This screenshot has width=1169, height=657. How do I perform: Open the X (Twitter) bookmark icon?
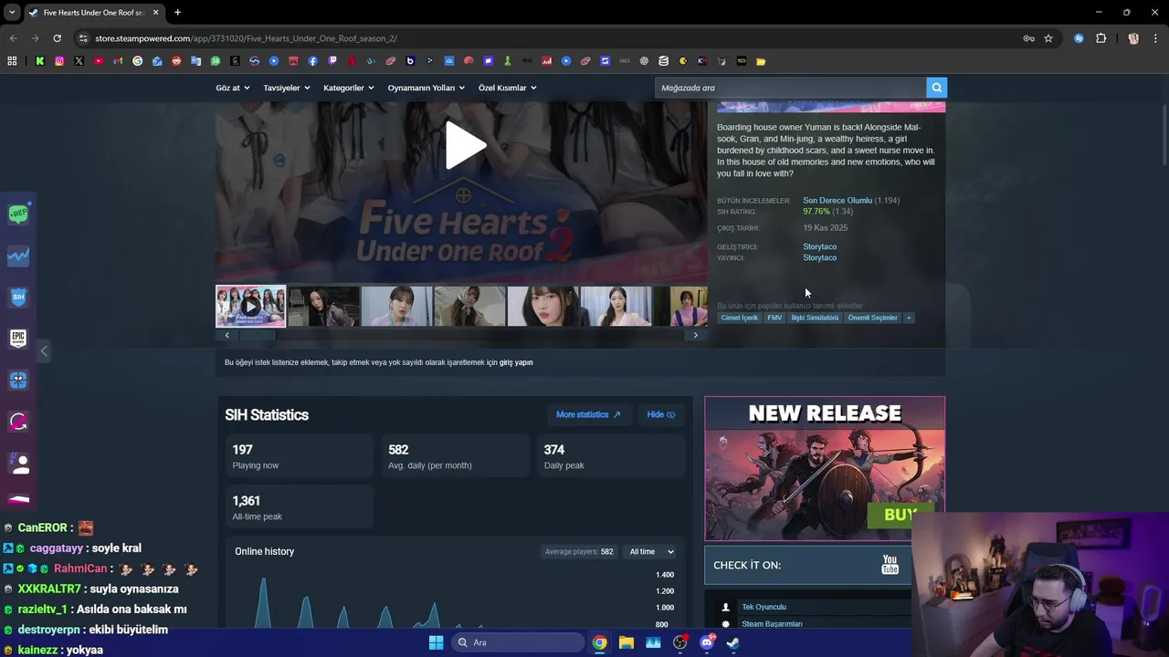(x=79, y=61)
